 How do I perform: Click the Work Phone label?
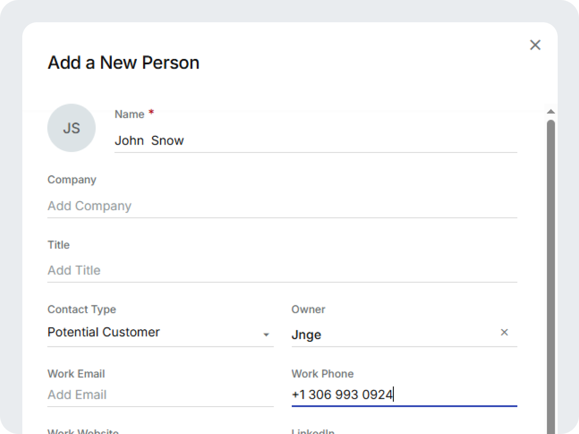tap(322, 374)
